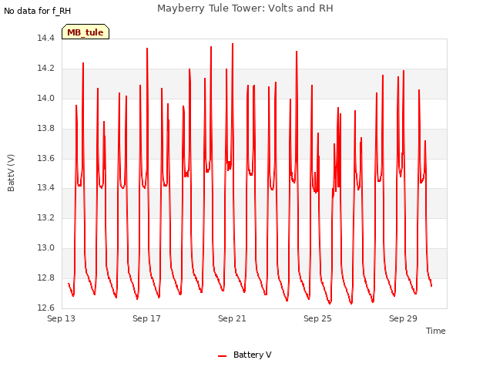The height and width of the screenshot is (370, 493).
Task: Click the 14.4 y-axis tick label
Action: tap(46, 38)
